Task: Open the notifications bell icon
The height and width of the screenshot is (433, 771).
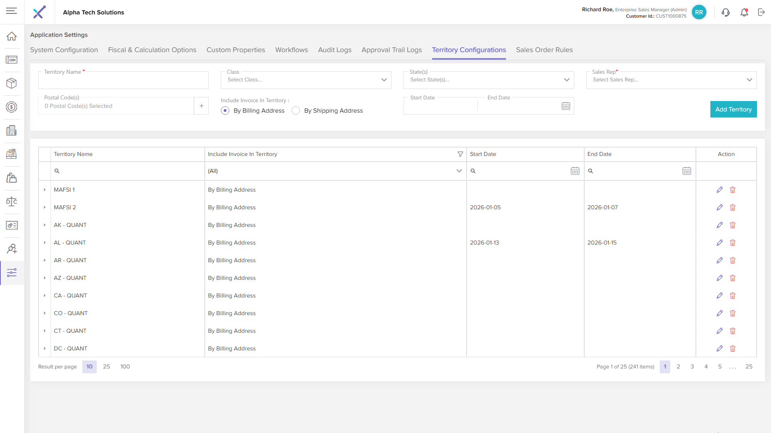Action: click(x=744, y=12)
